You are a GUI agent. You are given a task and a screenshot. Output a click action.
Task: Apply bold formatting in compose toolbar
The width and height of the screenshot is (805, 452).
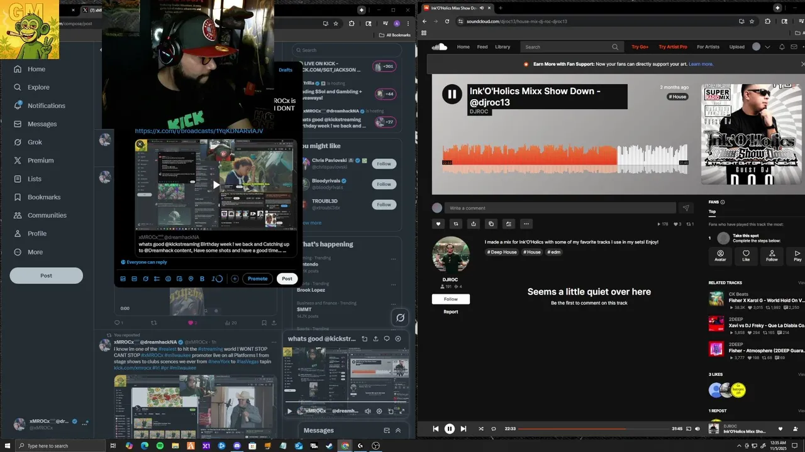(202, 279)
